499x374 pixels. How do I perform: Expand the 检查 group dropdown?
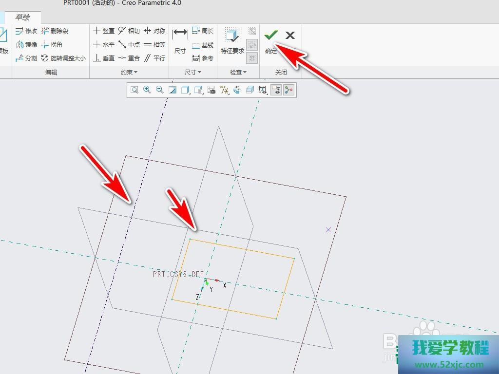click(x=238, y=72)
